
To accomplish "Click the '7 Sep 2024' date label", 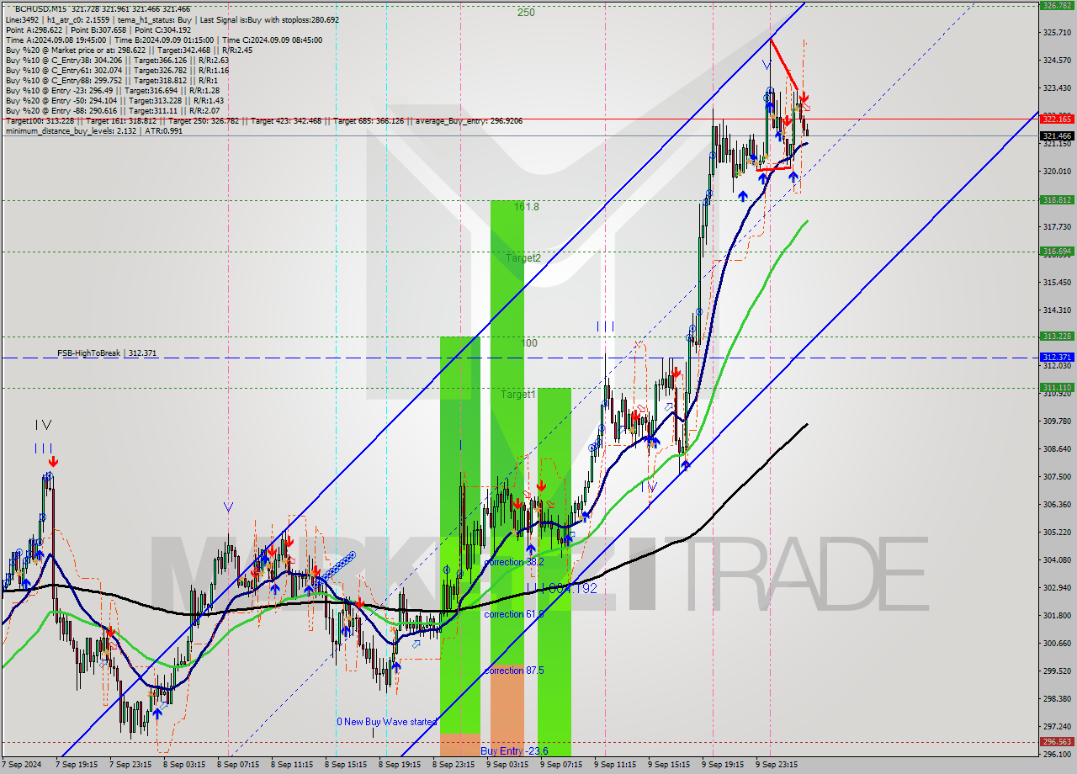I will coord(22,766).
